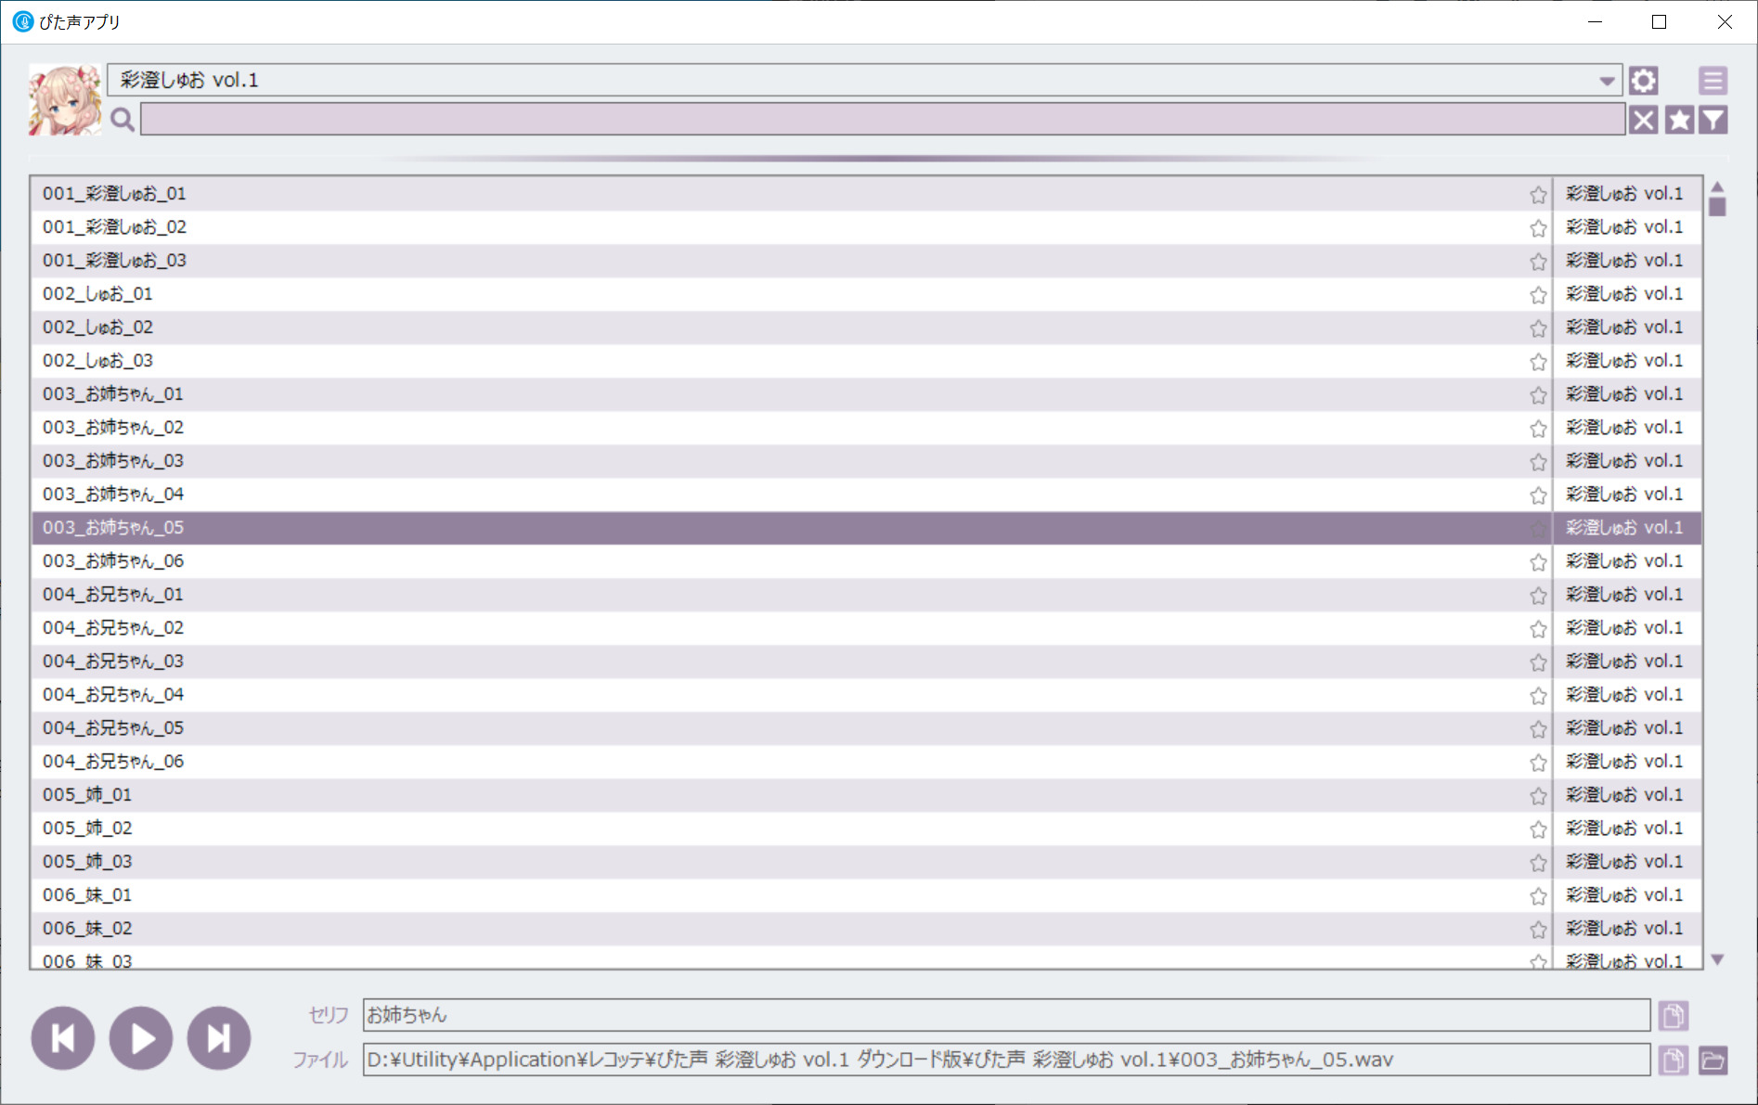Toggle favorite star on 005_姉_03
Screen dimensions: 1758x1105
(x=1538, y=863)
